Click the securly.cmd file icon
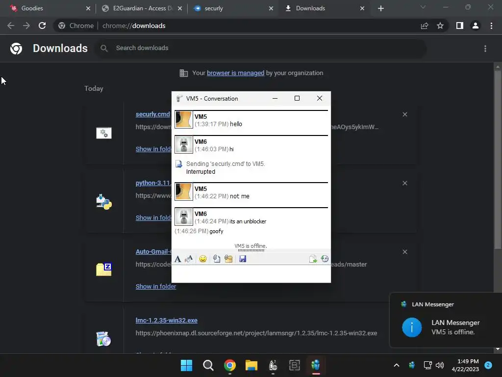 [x=104, y=133]
